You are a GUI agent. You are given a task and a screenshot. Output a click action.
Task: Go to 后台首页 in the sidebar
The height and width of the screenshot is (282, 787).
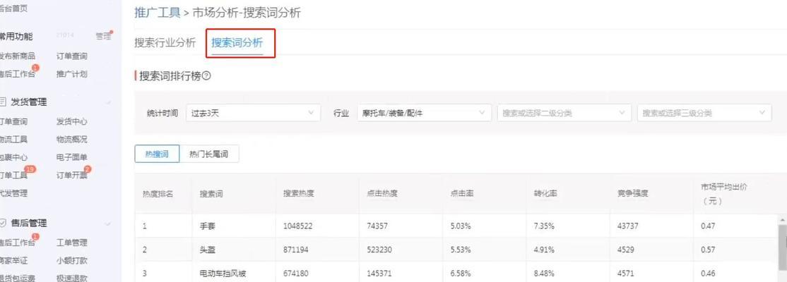coord(14,8)
